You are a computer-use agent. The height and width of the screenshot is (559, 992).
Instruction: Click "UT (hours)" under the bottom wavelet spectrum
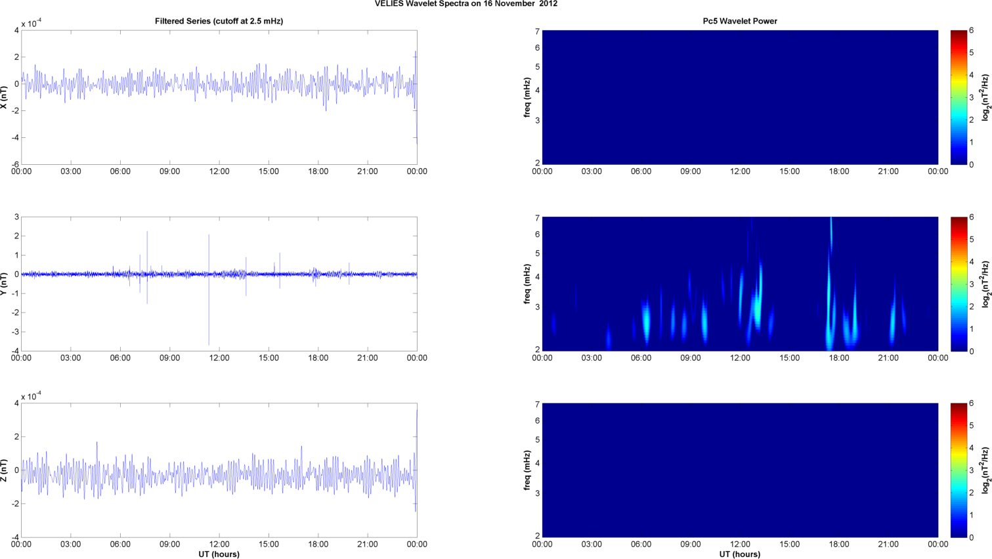(x=740, y=554)
